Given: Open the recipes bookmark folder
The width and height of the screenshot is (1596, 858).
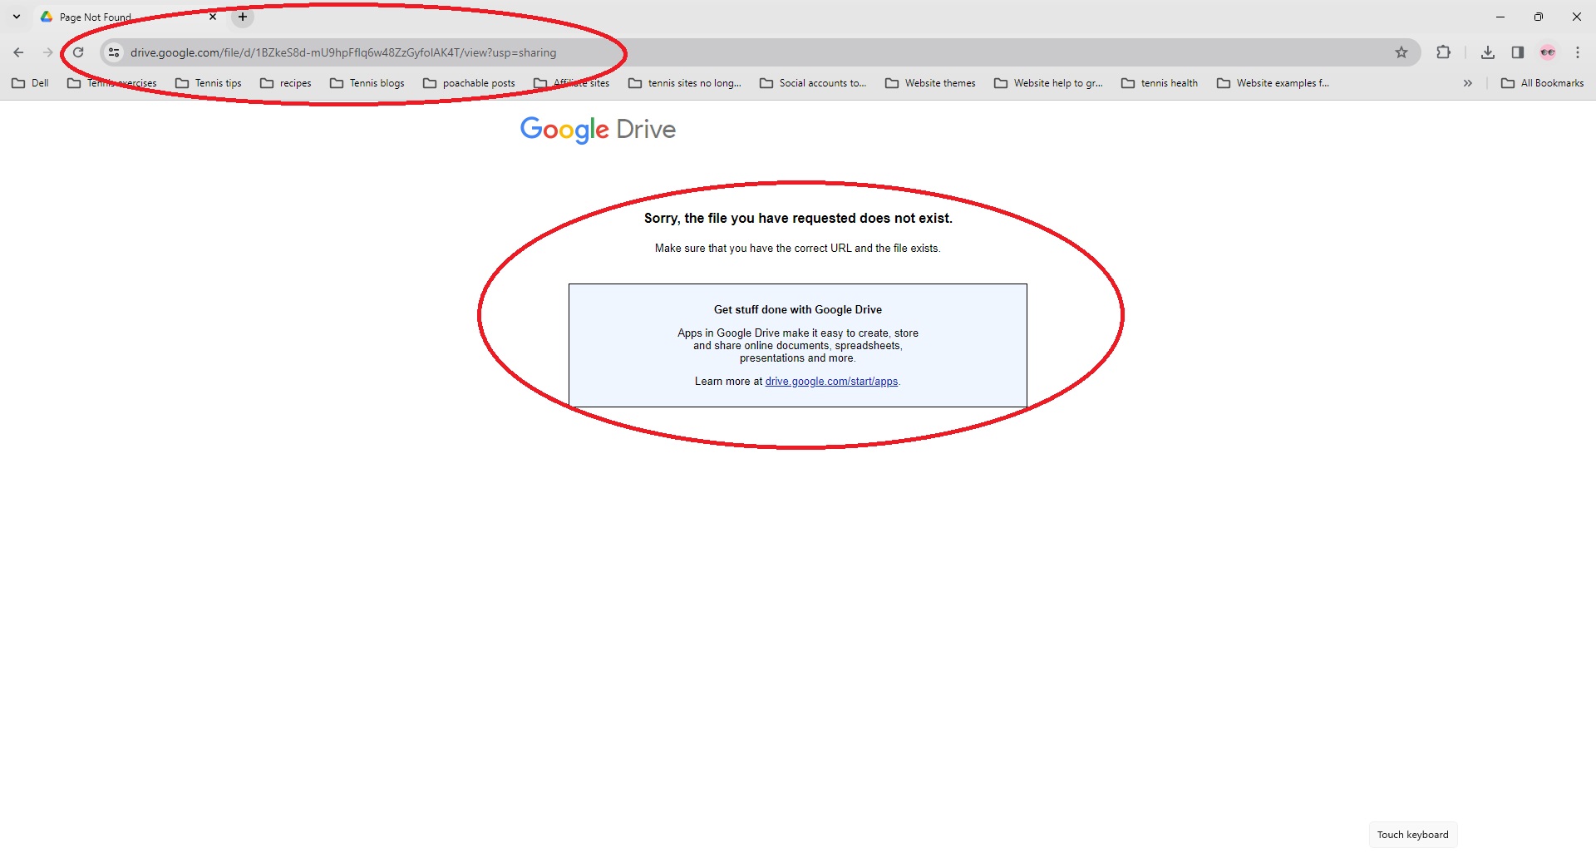Looking at the screenshot, I should [x=286, y=83].
